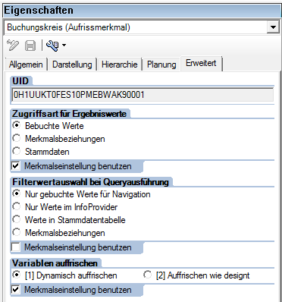
Task: Click the save floppy disk icon
Action: [x=30, y=46]
